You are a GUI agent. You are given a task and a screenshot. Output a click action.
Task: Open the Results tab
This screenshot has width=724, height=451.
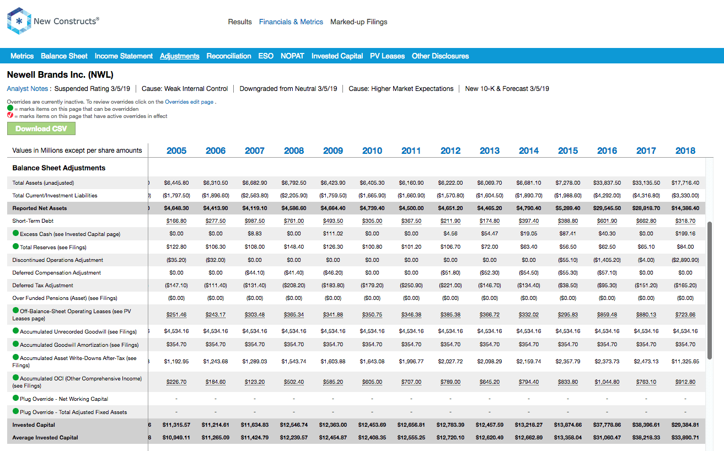(x=240, y=22)
